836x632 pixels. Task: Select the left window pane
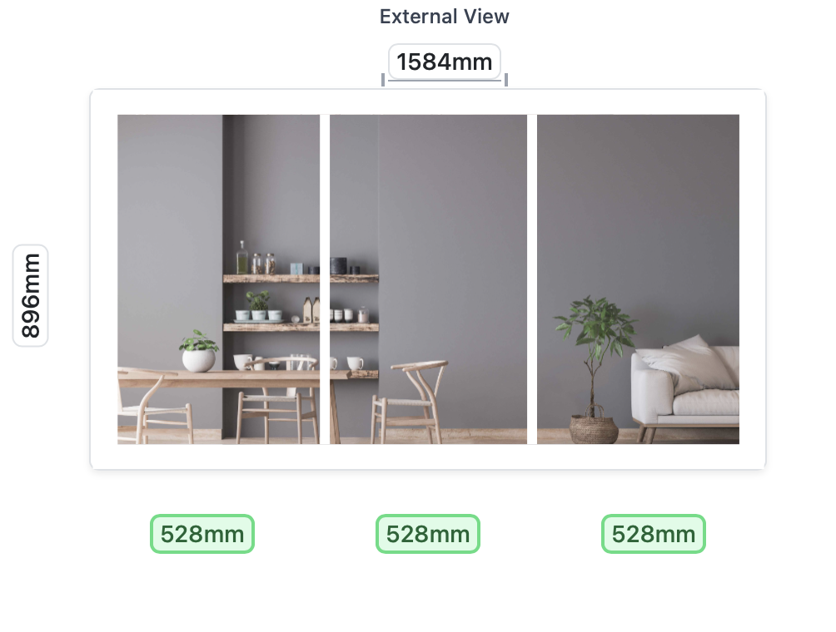click(219, 279)
